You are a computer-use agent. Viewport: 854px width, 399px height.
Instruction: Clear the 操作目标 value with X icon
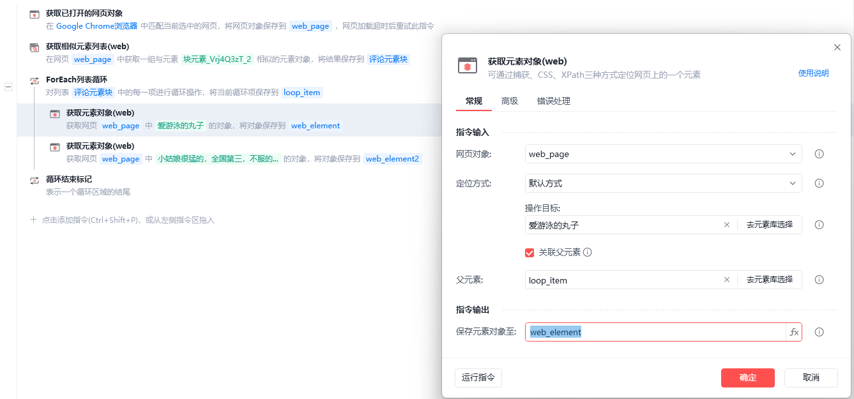[726, 225]
